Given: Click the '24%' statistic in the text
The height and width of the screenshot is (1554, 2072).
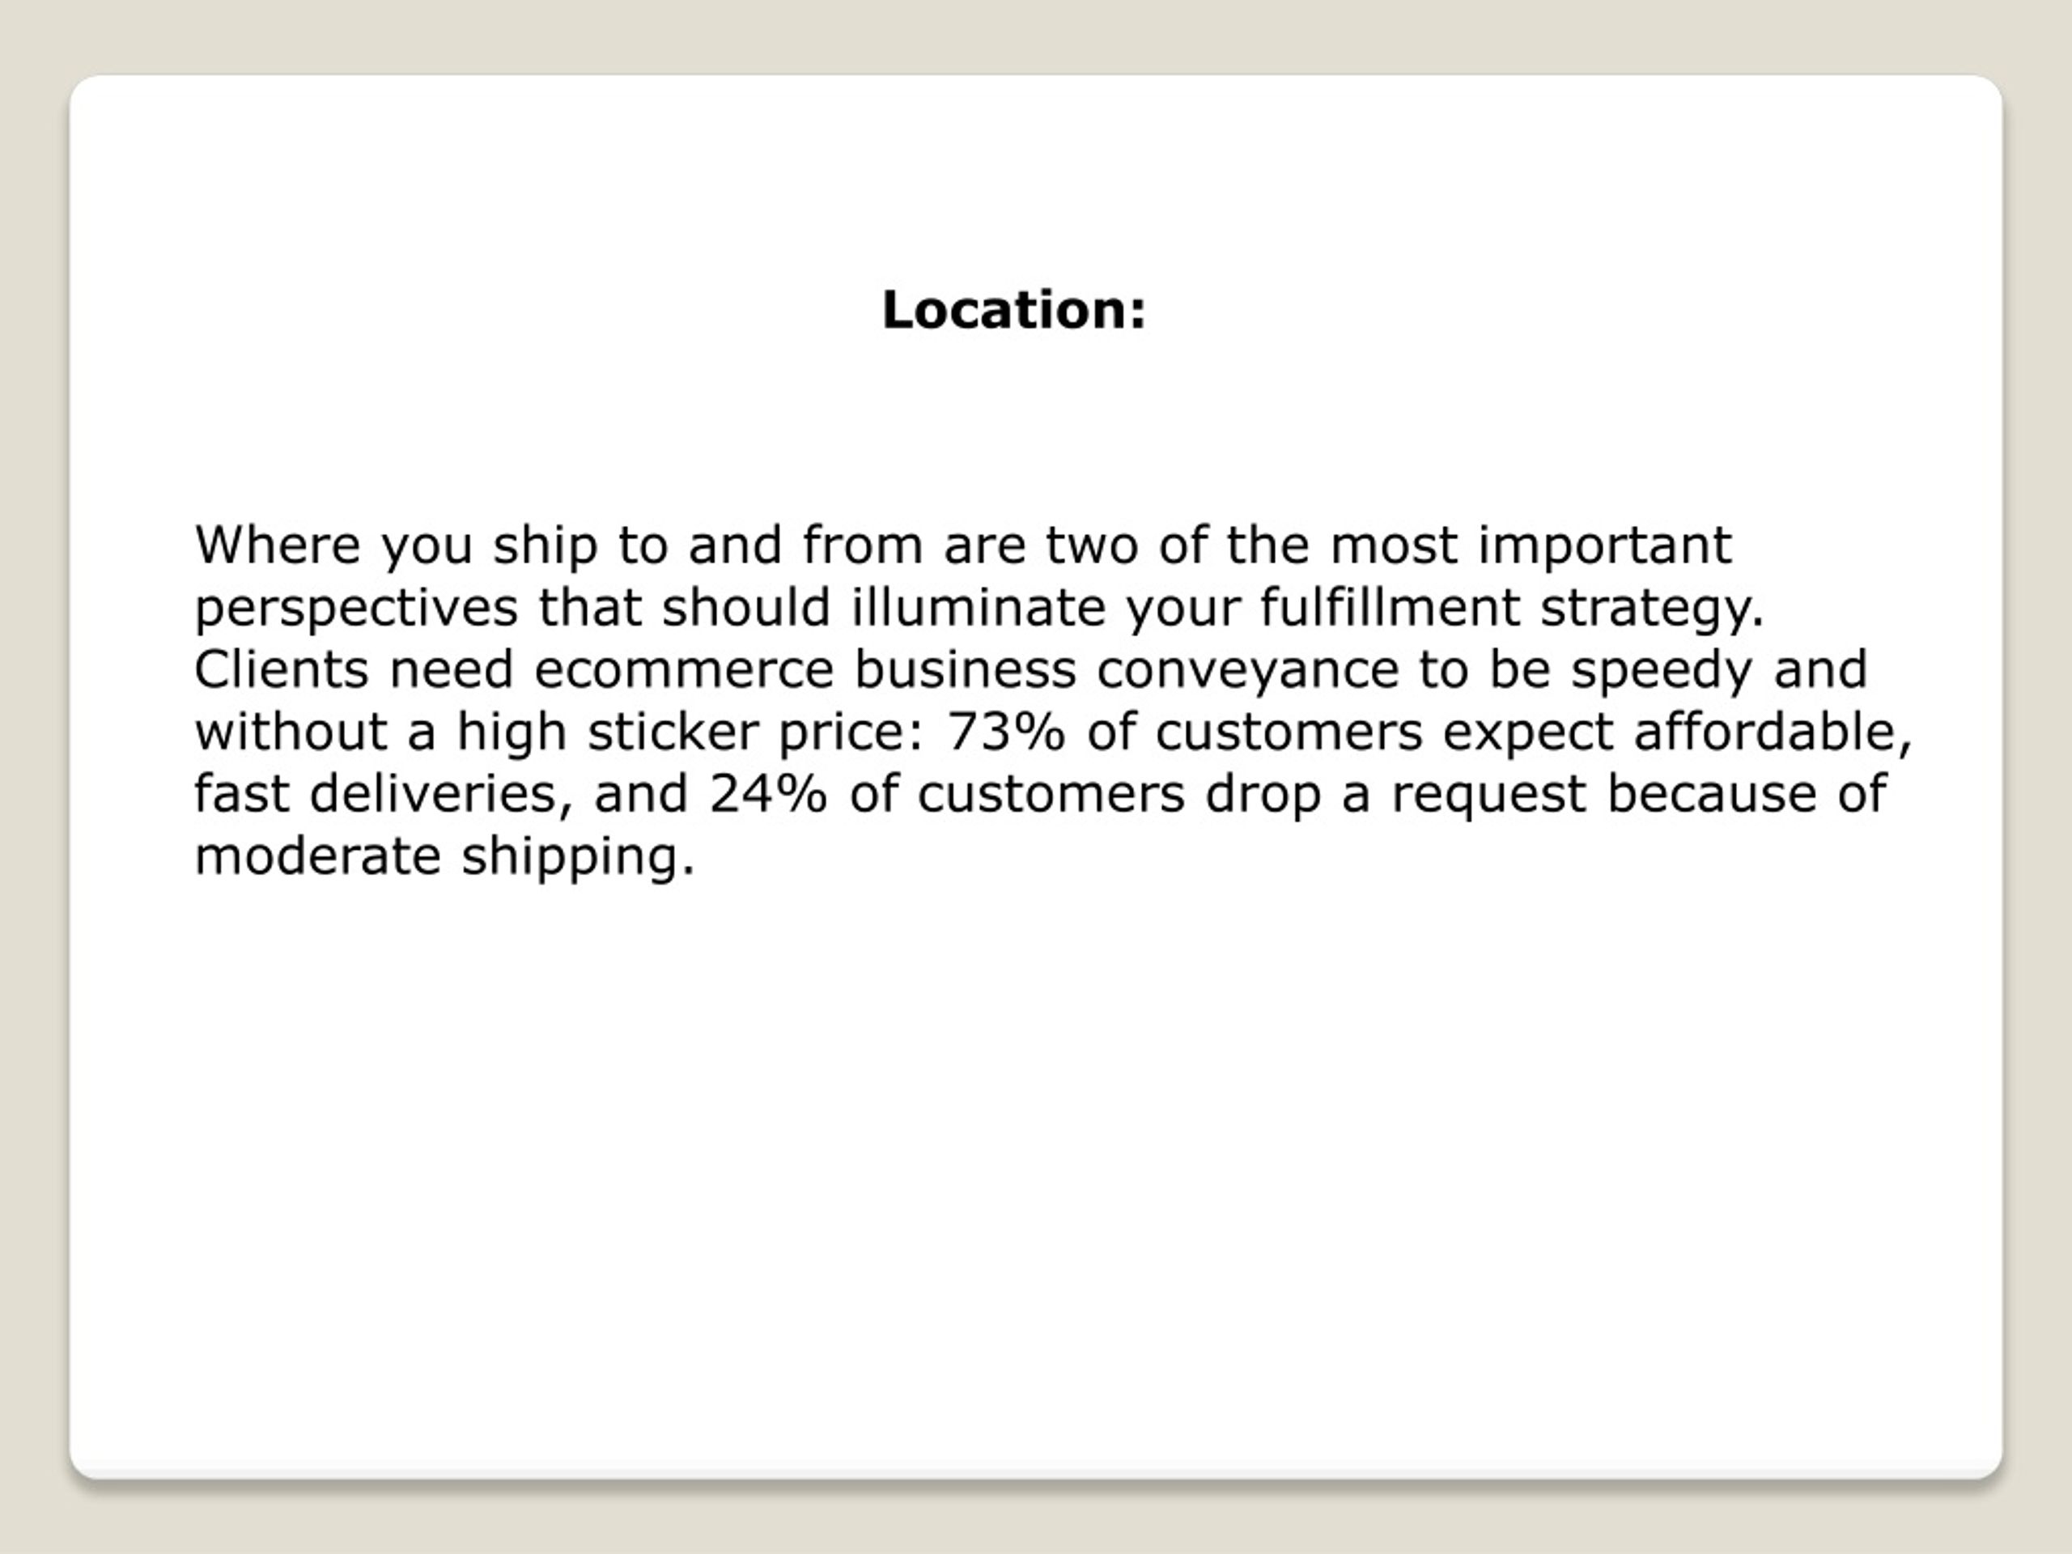Looking at the screenshot, I should [x=768, y=793].
